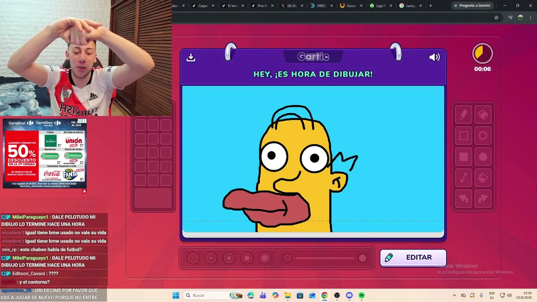Switch to the X '(4) Dia' tab
This screenshot has width=537, height=302.
pyautogui.click(x=292, y=6)
